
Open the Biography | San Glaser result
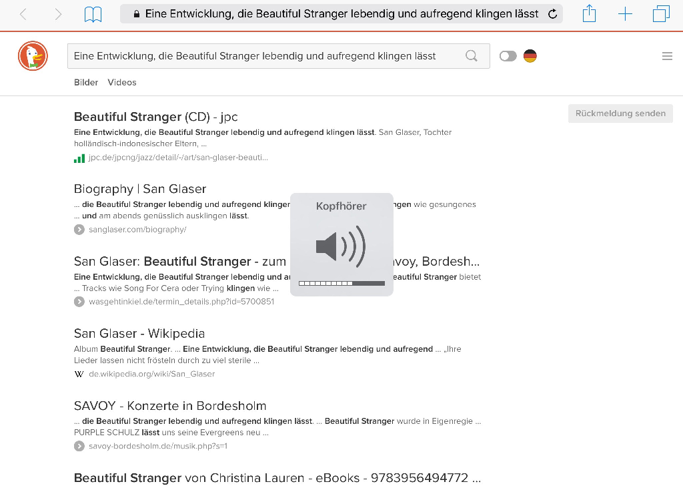coord(140,189)
